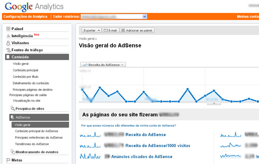
Task: Select the AdSense section header
Action: pos(39,117)
